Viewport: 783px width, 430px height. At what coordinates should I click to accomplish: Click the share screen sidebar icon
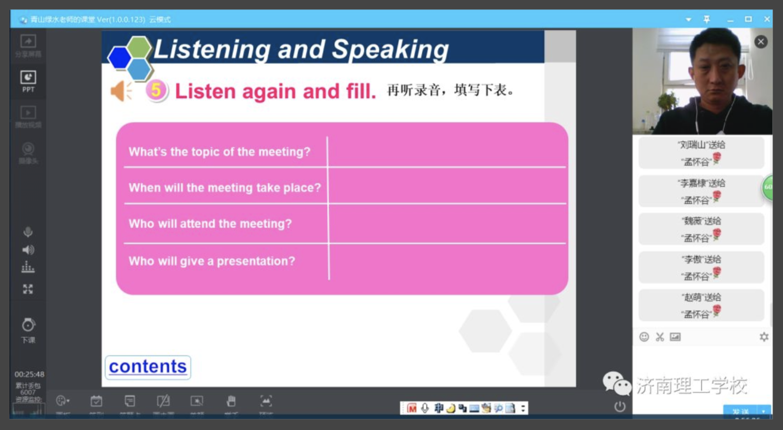pos(28,45)
